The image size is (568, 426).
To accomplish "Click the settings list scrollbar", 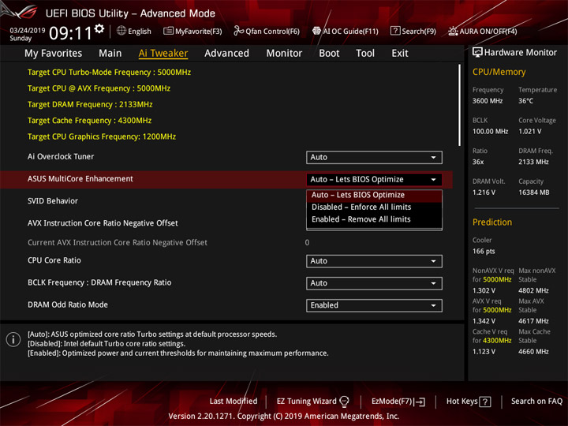I will click(x=460, y=105).
